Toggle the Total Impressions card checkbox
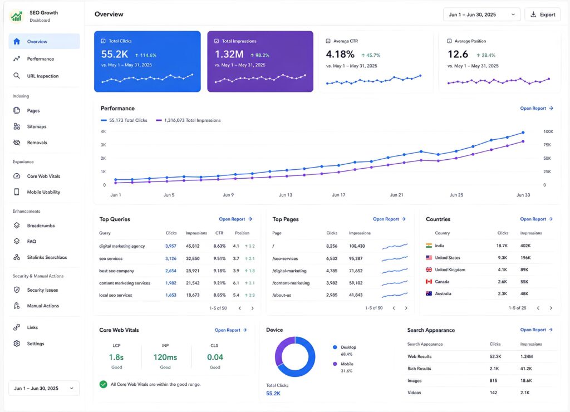The height and width of the screenshot is (412, 570). point(217,41)
